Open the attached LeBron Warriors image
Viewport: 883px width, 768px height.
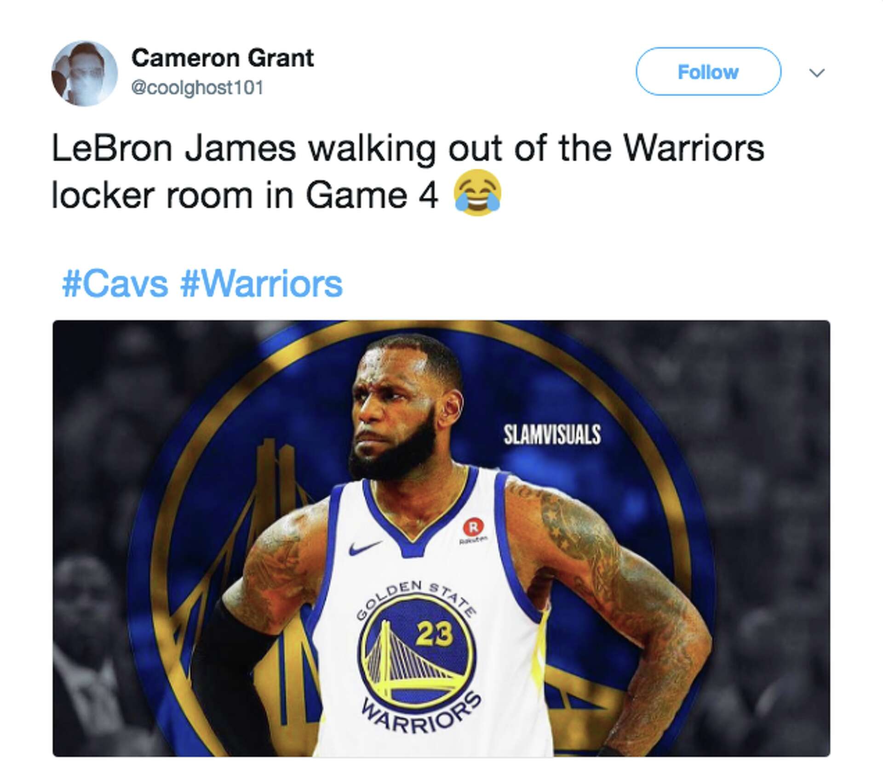pyautogui.click(x=441, y=538)
